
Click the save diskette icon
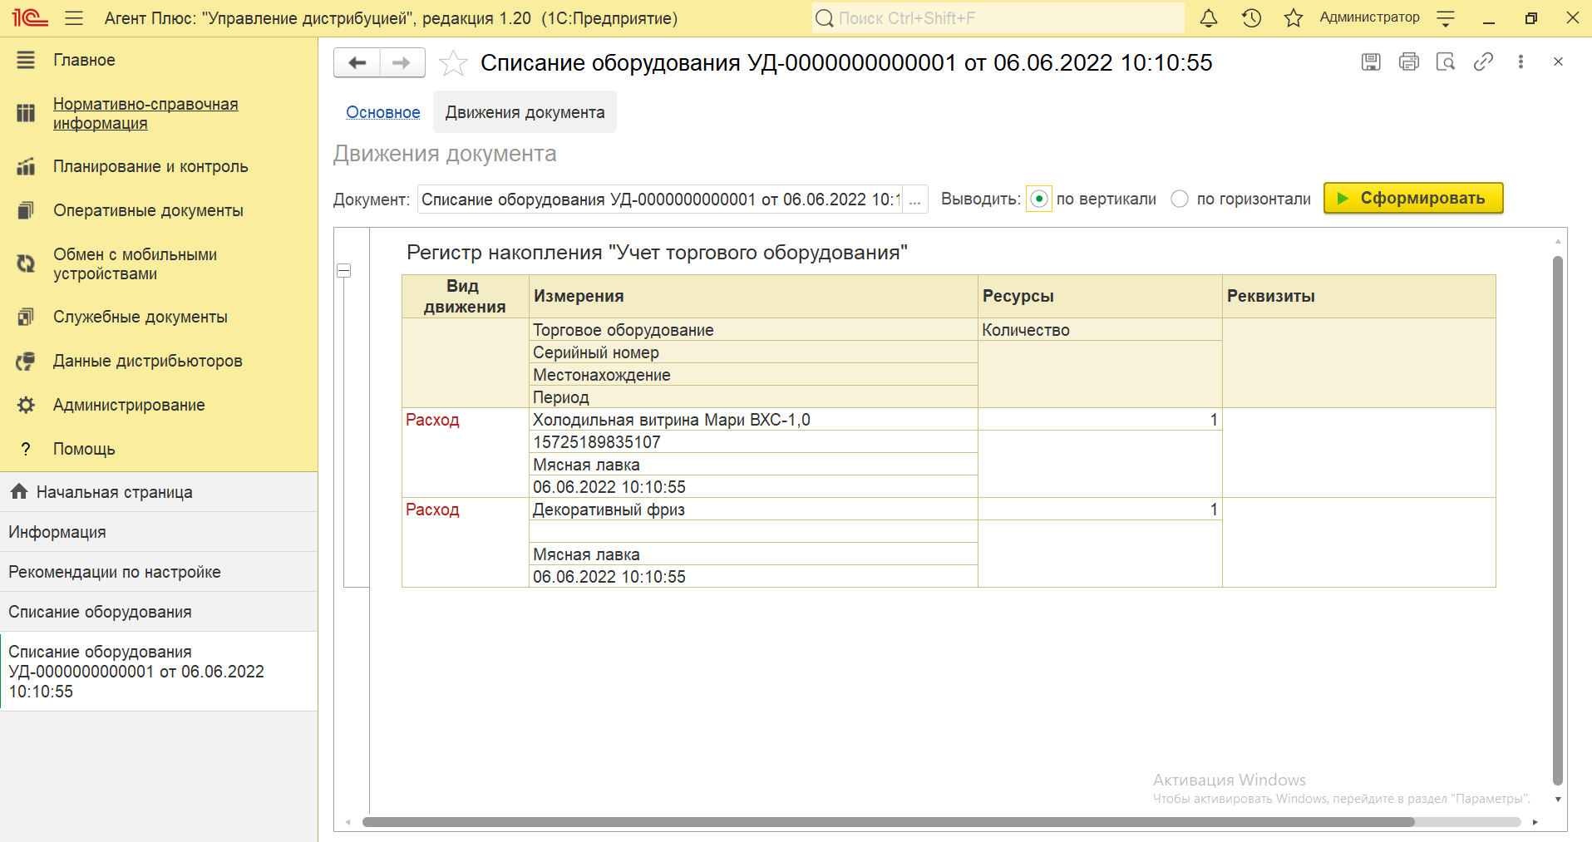(1371, 62)
